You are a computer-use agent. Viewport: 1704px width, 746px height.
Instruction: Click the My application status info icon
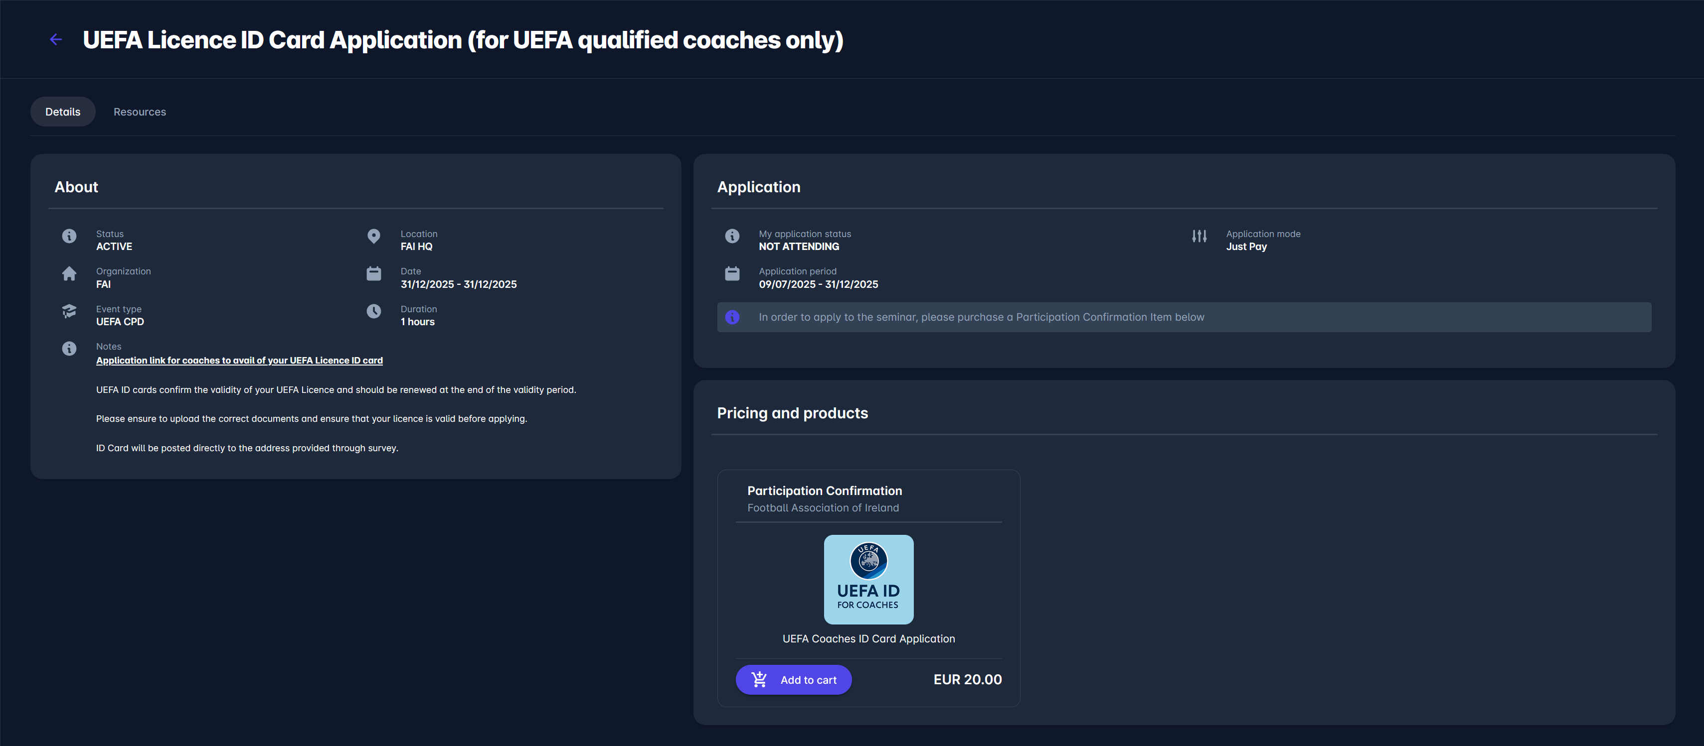tap(732, 236)
